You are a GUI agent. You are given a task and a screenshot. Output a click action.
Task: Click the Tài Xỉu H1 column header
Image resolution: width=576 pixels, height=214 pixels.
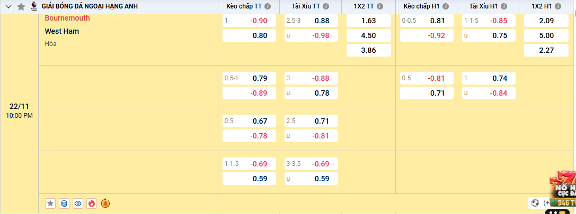(x=483, y=6)
